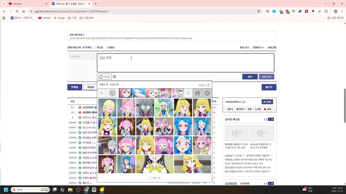Open the 즐겨찾기 menu item
Screen dimensions: 346x194
pos(240,109)
